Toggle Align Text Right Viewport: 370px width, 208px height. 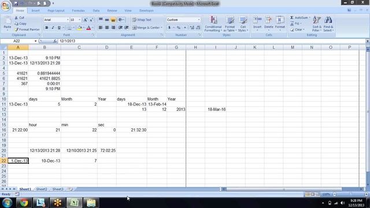tap(113, 28)
